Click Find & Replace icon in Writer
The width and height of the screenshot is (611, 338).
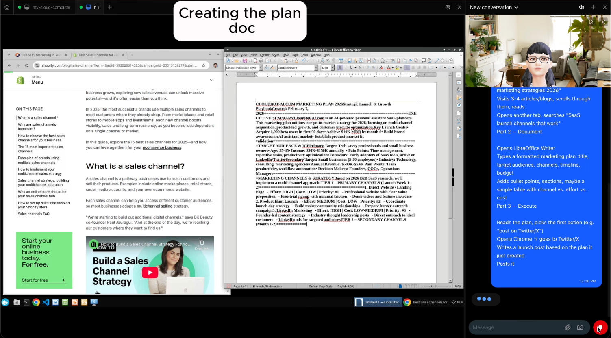323,61
